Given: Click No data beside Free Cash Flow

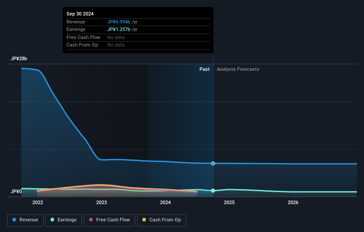Looking at the screenshot, I should (116, 37).
